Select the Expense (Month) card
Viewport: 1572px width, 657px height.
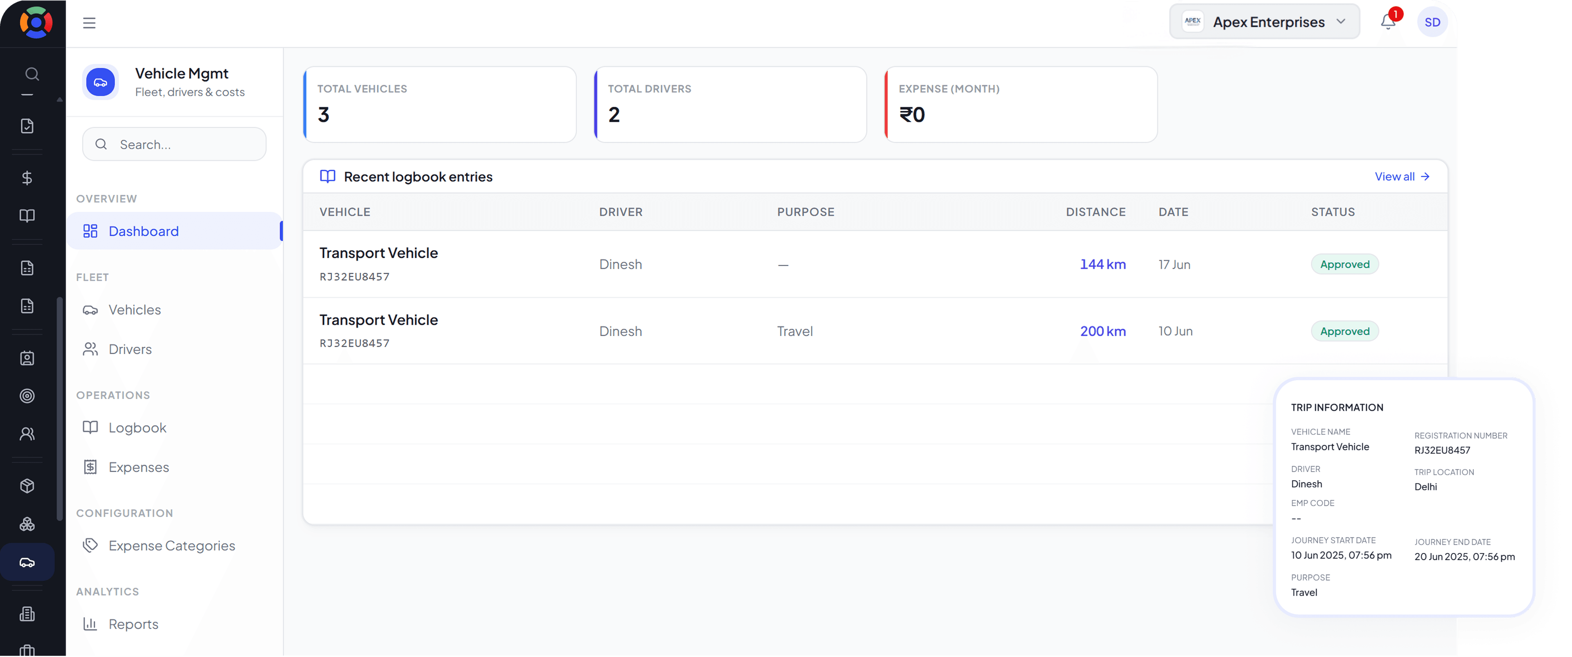click(1020, 104)
